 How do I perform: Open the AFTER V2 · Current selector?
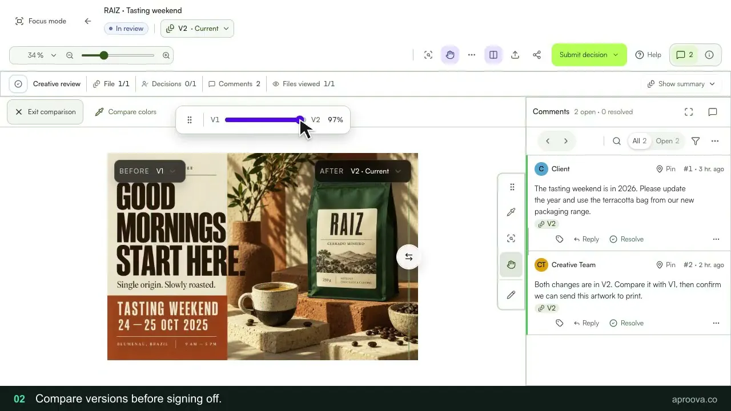coord(363,171)
